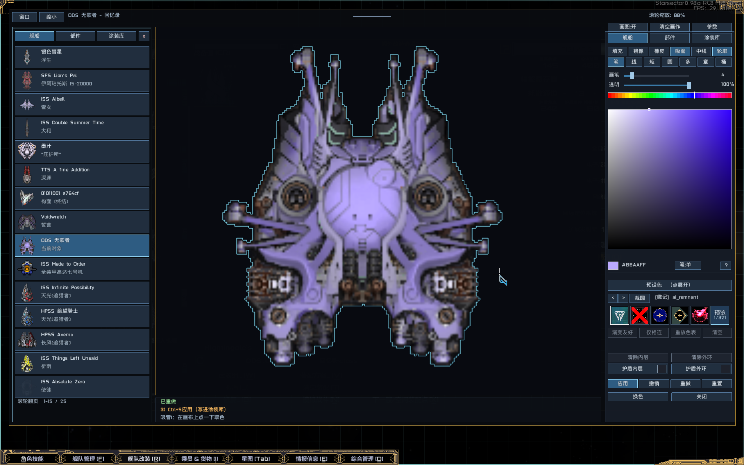Switch left panel to 部件 tab
Screen dimensions: 744x465
tap(75, 36)
